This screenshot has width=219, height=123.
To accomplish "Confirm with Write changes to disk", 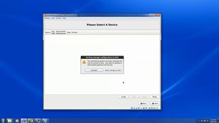I will 113,70.
